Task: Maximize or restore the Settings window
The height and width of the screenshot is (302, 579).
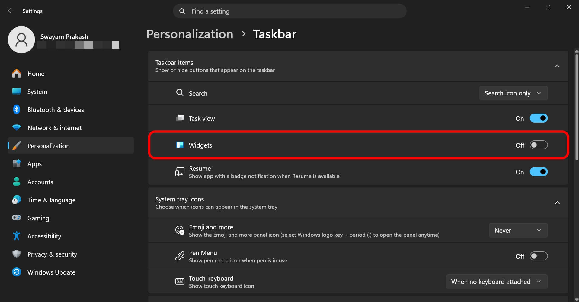Action: [x=548, y=7]
